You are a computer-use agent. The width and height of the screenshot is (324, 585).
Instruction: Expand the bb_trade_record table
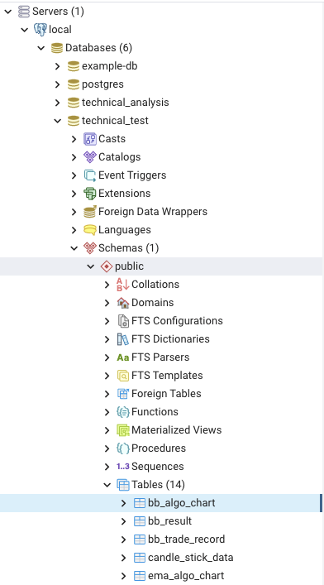click(x=124, y=539)
